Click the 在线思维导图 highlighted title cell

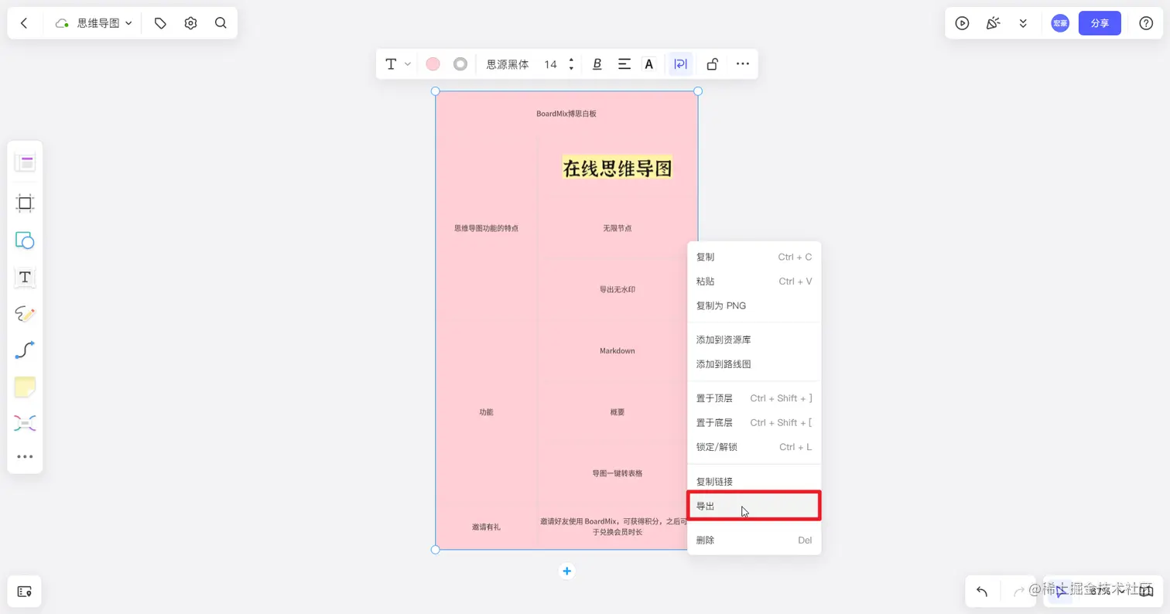[x=617, y=167]
